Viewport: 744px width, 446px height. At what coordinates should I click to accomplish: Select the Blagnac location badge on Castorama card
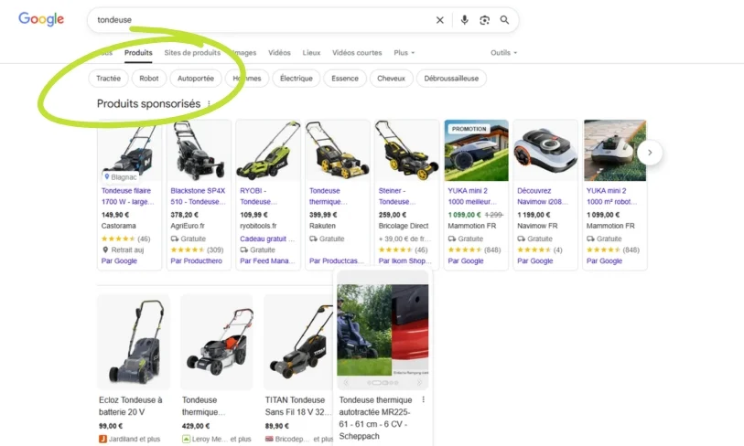coord(121,176)
